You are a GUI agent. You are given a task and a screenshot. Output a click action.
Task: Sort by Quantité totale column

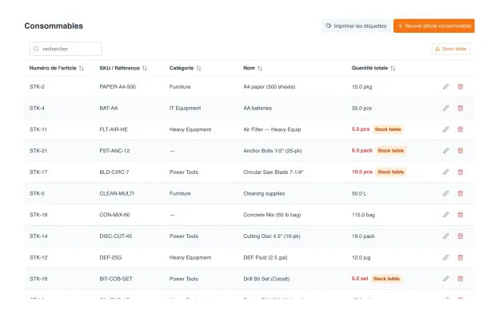point(393,69)
